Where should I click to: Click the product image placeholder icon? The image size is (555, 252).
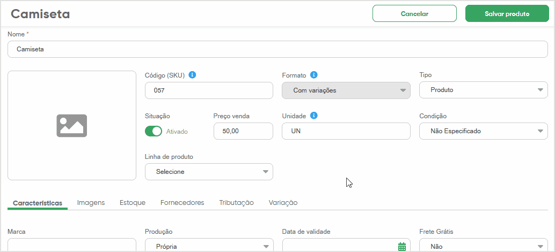tap(72, 126)
